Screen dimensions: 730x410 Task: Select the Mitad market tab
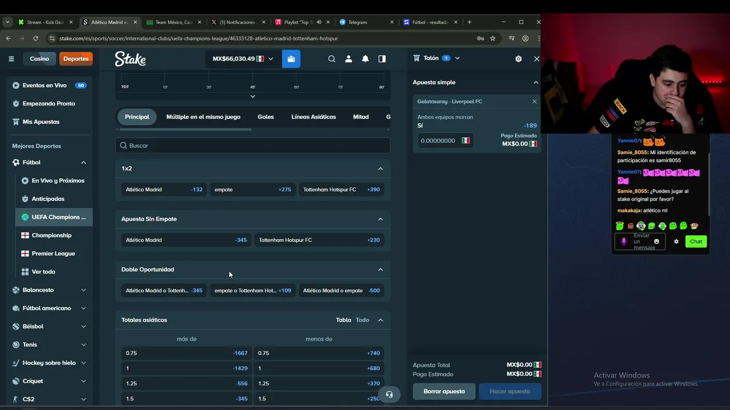[x=361, y=117]
